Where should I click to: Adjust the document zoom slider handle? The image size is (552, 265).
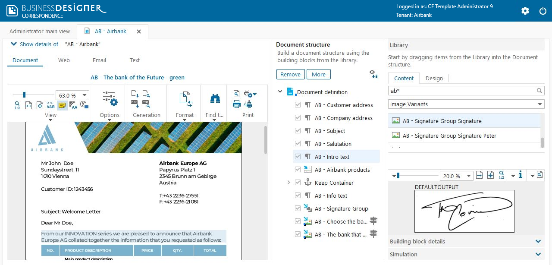coord(24,95)
